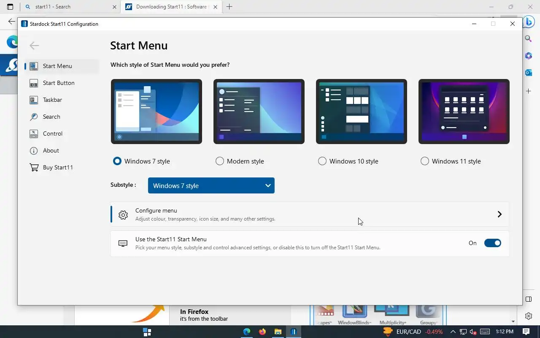This screenshot has height=338, width=540.
Task: Toggle the Edge sidebar panel icon
Action: pyautogui.click(x=529, y=299)
